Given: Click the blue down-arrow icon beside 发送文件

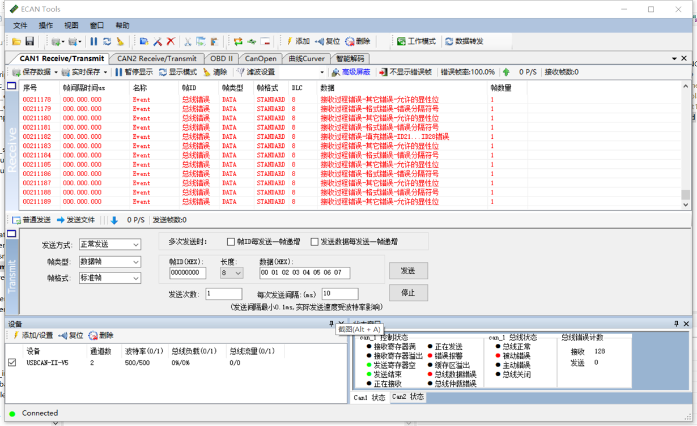Looking at the screenshot, I should point(114,220).
